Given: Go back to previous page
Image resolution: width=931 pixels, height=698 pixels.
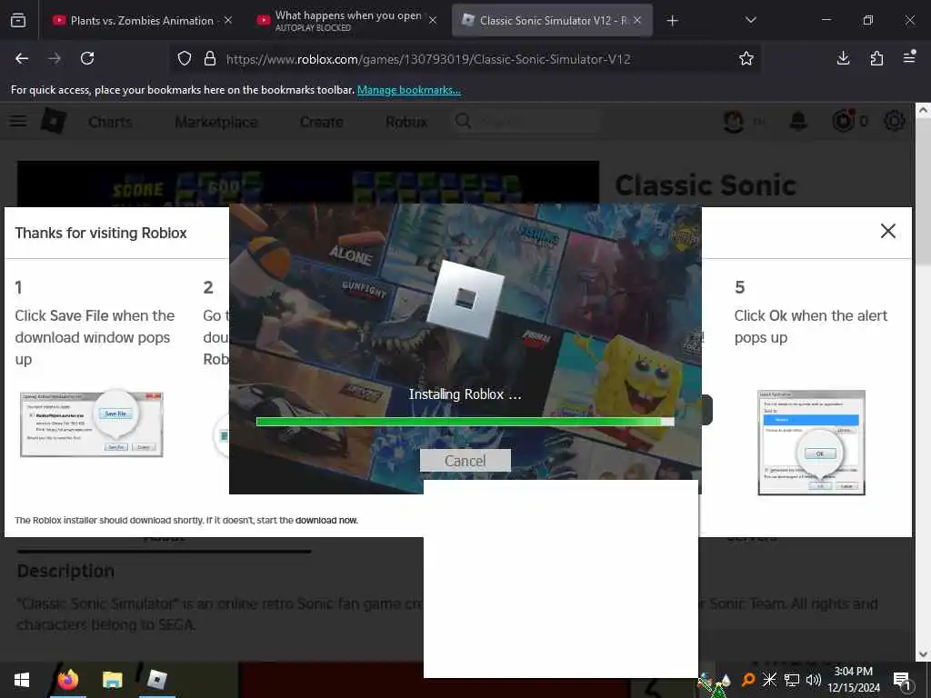Looking at the screenshot, I should point(22,58).
